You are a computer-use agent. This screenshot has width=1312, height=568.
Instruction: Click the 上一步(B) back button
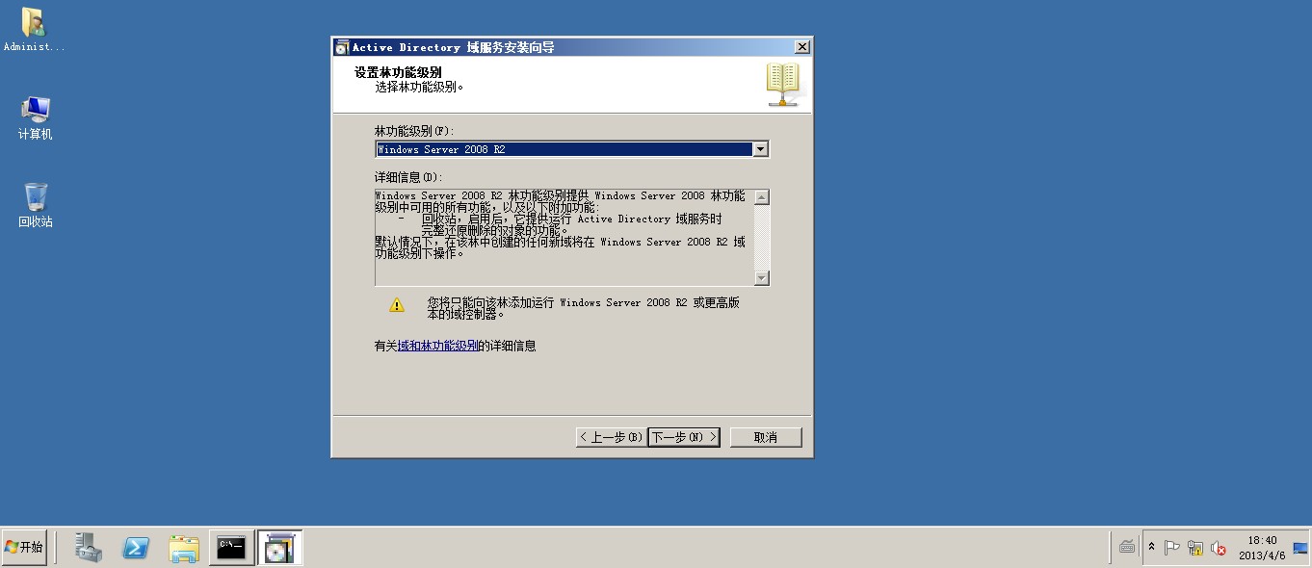611,437
